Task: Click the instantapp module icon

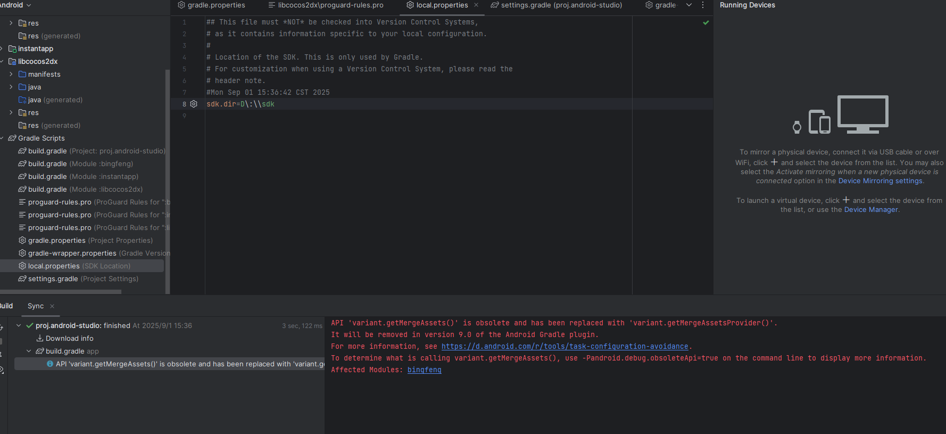Action: 12,48
